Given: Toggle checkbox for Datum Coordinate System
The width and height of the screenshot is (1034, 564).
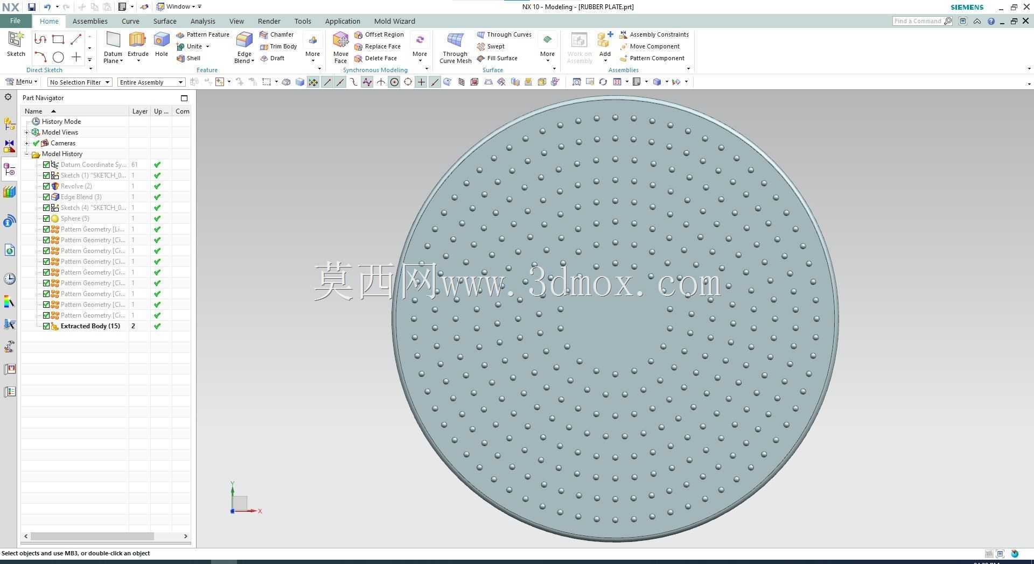Looking at the screenshot, I should point(46,165).
